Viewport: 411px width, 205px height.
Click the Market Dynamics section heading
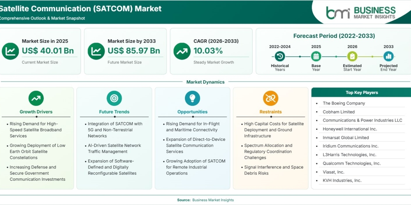click(x=206, y=82)
